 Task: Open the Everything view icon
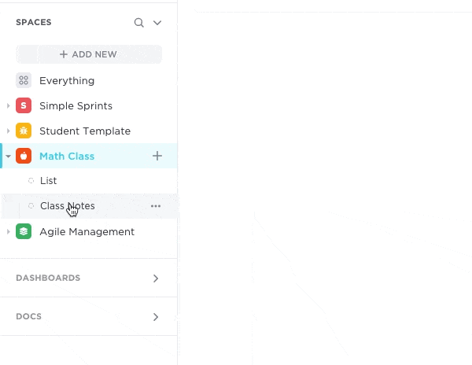(x=24, y=80)
